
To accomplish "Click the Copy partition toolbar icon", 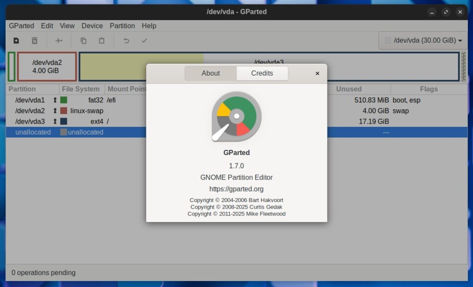I will click(84, 41).
